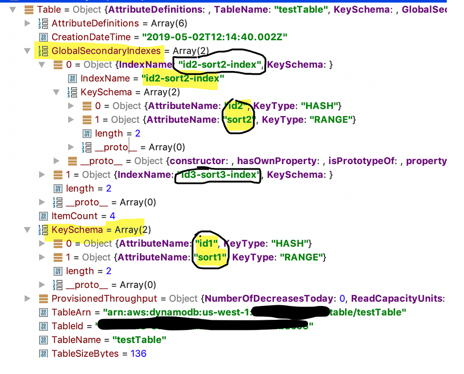Click the object icon beside ProvisionedThroughput
This screenshot has height=374, width=464.
(43, 298)
